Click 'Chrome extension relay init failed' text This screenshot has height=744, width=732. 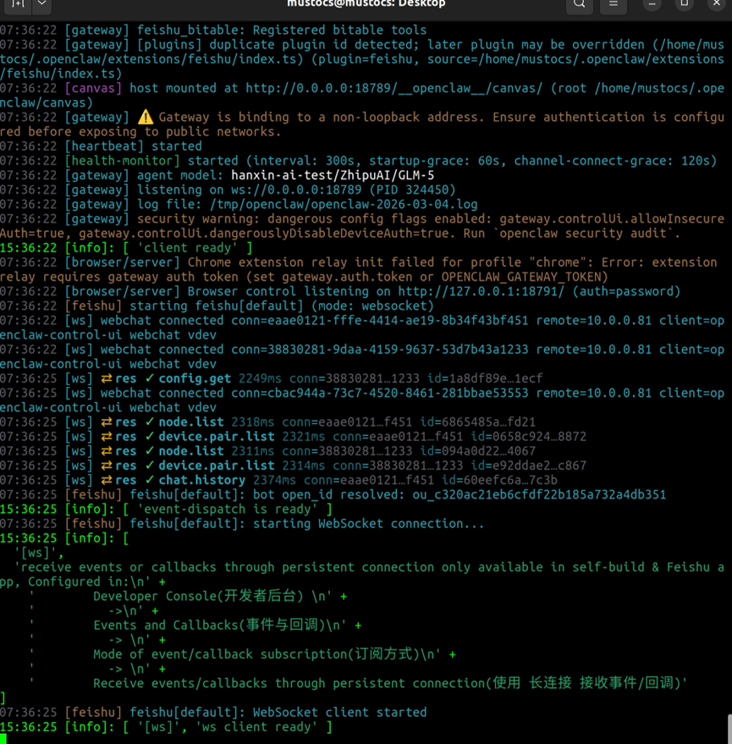coord(311,262)
